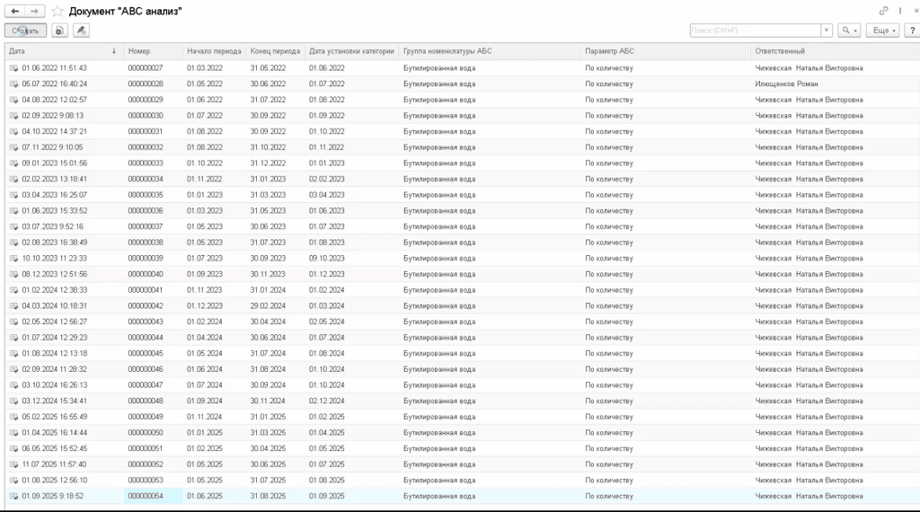Open the "Еще" dropdown menu
The width and height of the screenshot is (920, 512).
point(884,31)
